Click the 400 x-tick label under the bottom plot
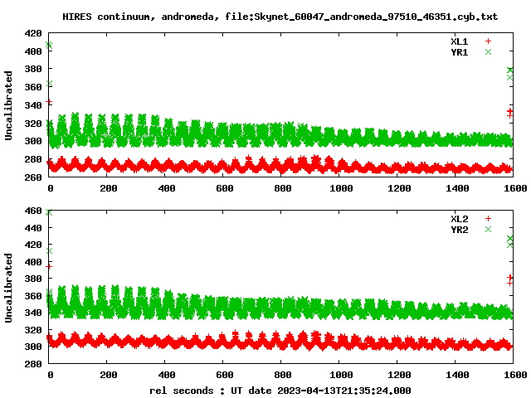 click(167, 375)
